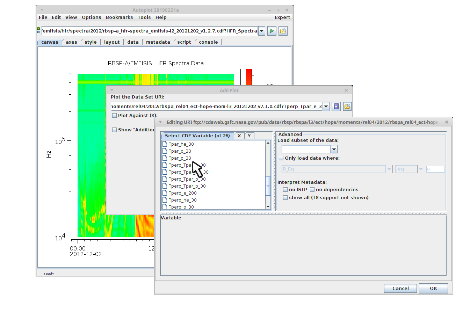470x320 pixels.
Task: Enable the Plot Against (X) checkbox
Action: point(114,116)
